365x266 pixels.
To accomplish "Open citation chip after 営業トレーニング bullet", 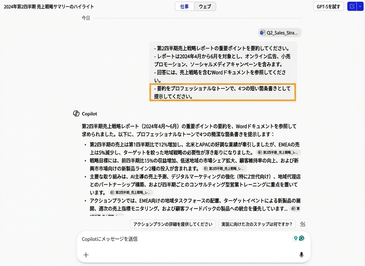I will pos(131,193).
